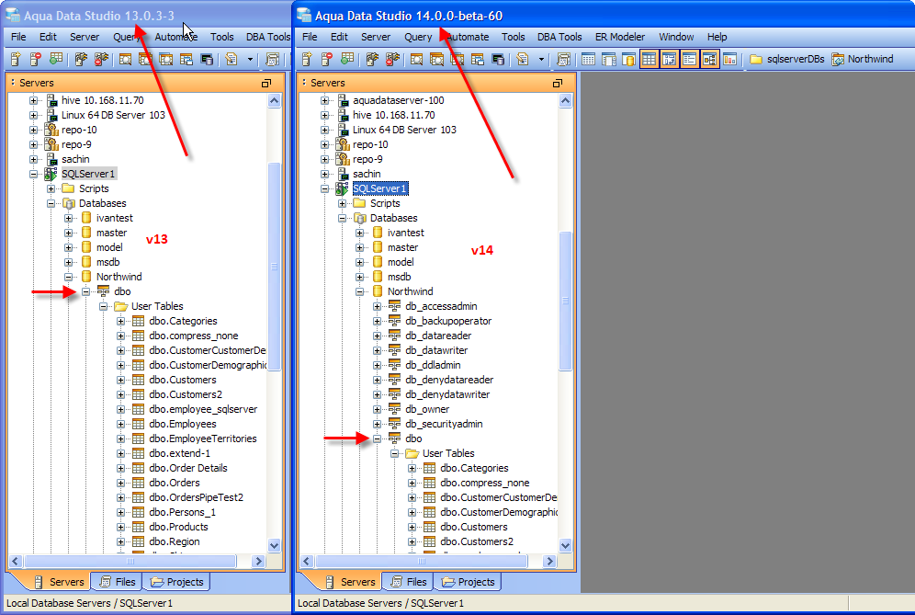Click database console icon in v13 toolbar
915x615 pixels.
coord(207,59)
